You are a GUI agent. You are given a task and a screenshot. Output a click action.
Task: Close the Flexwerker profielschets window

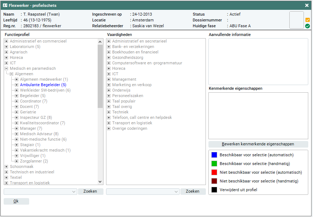click(307, 5)
